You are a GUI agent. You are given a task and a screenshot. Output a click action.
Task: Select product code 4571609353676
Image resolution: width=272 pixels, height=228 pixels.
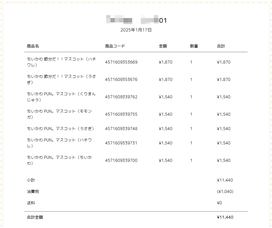(121, 80)
